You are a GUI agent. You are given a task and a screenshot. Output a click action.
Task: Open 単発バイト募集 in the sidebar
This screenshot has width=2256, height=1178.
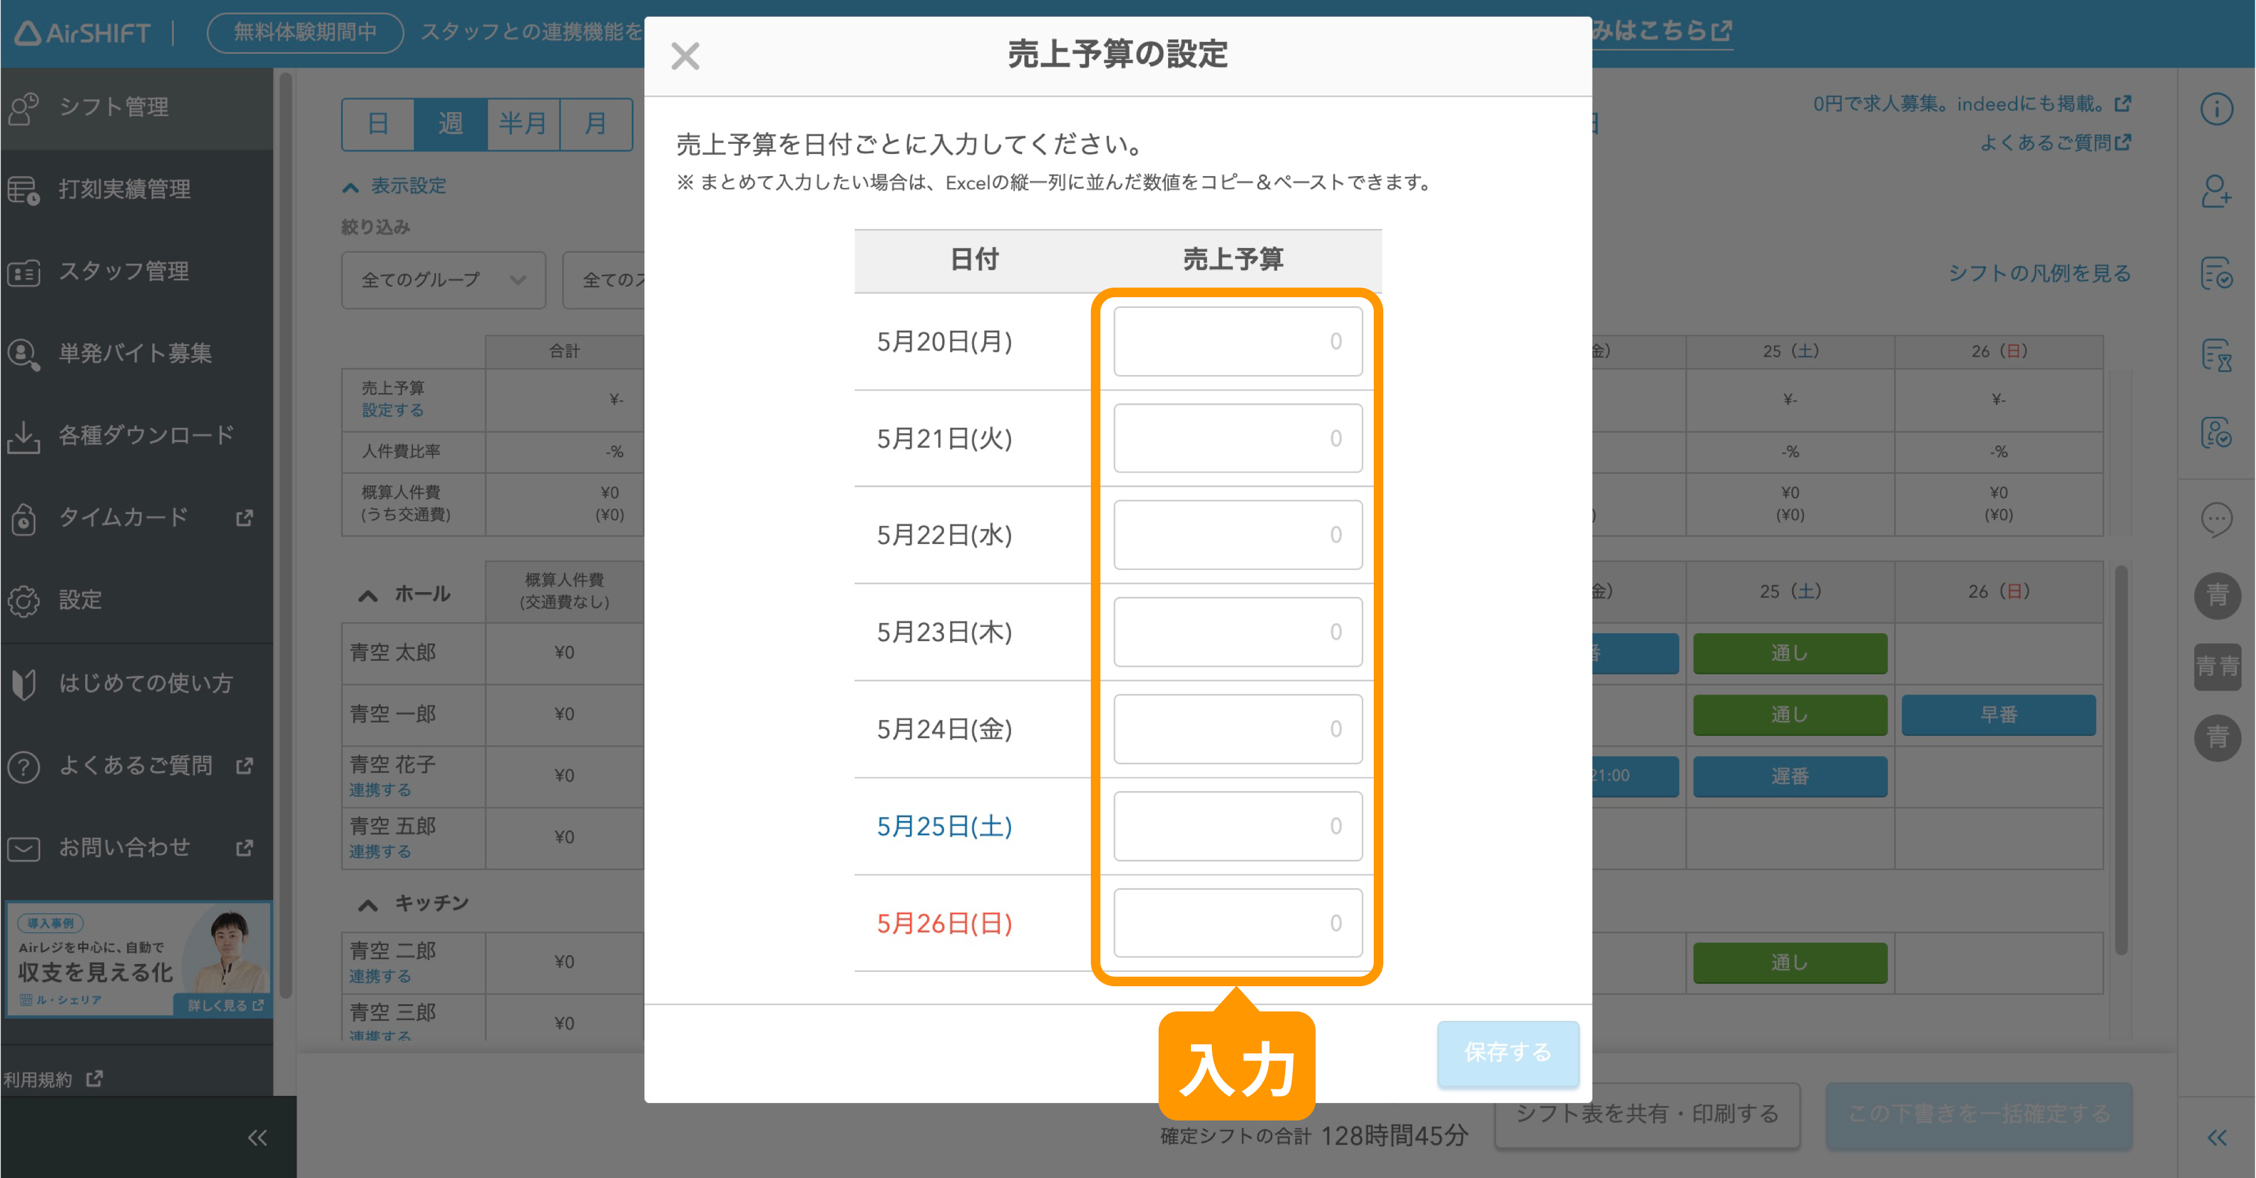click(x=137, y=354)
